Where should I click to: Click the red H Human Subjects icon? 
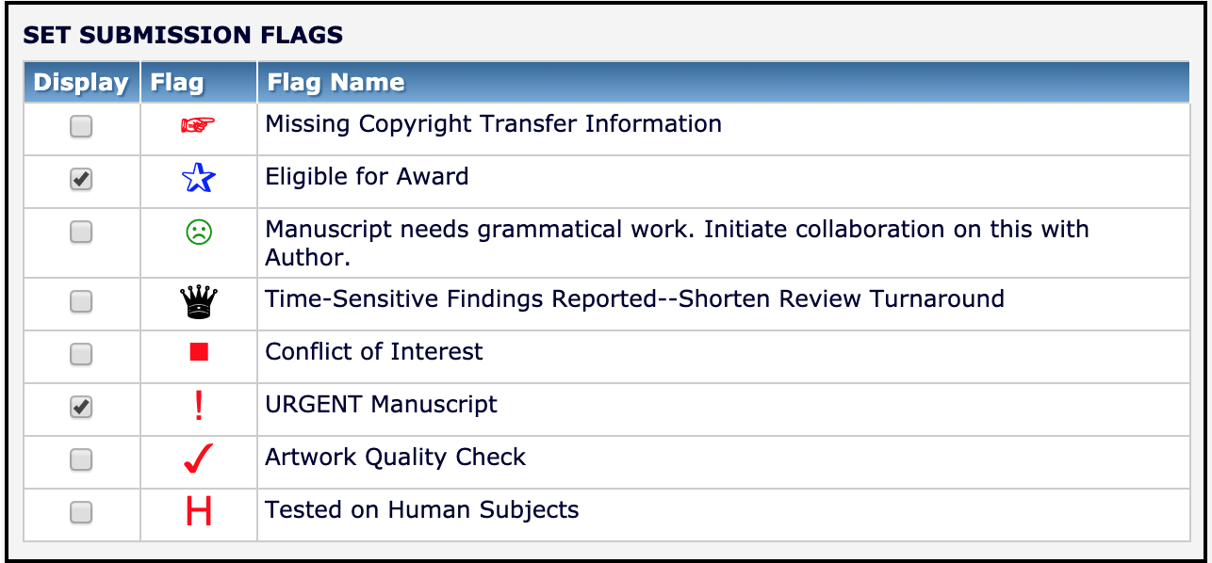pos(198,511)
